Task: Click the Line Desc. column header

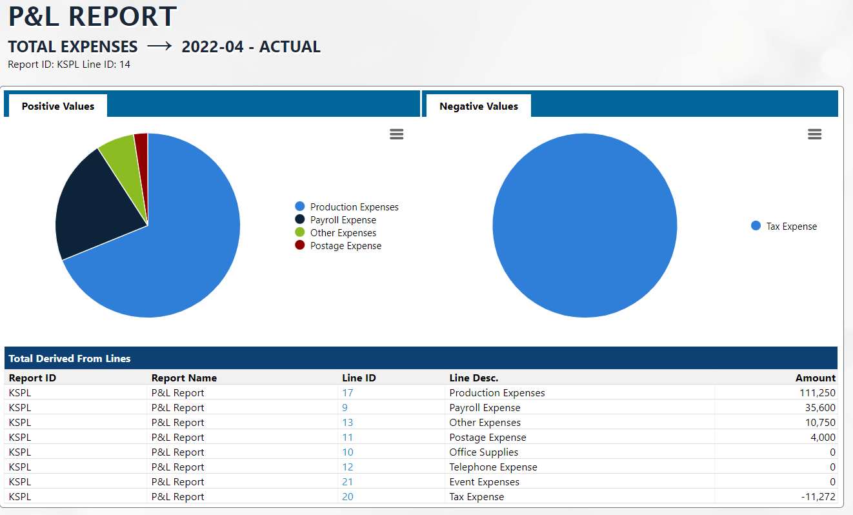Action: (x=474, y=378)
